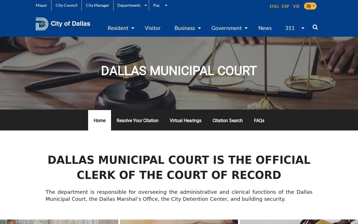Click the City of Dallas logo

(63, 24)
